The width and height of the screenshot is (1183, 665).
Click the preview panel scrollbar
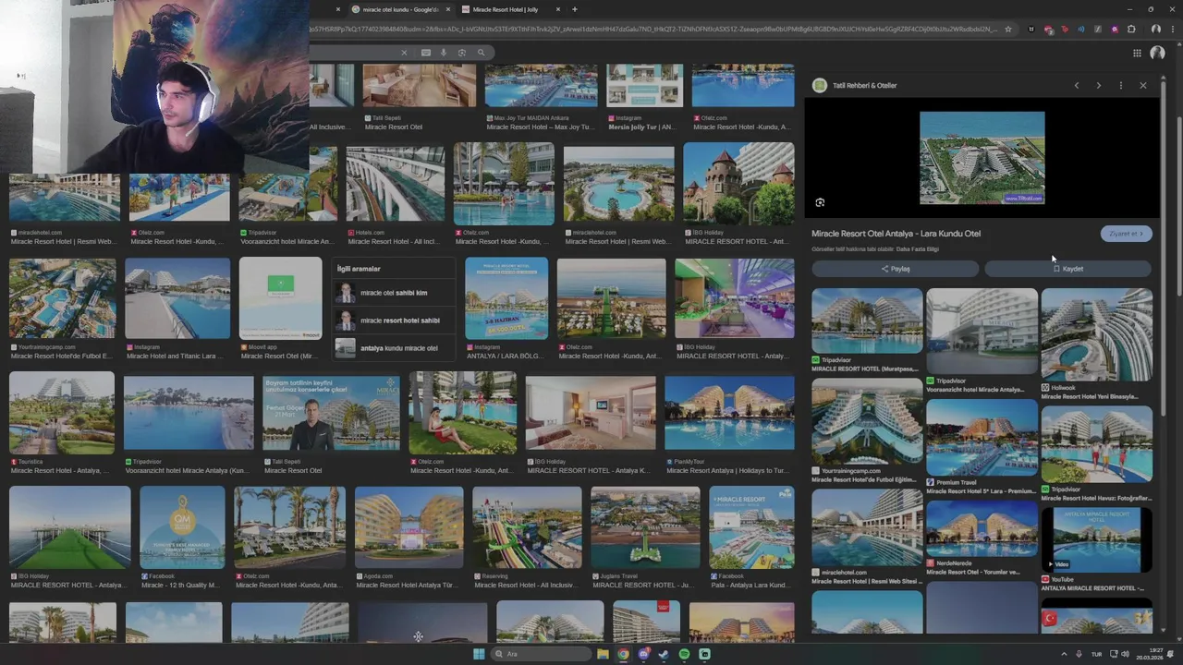[1162, 249]
